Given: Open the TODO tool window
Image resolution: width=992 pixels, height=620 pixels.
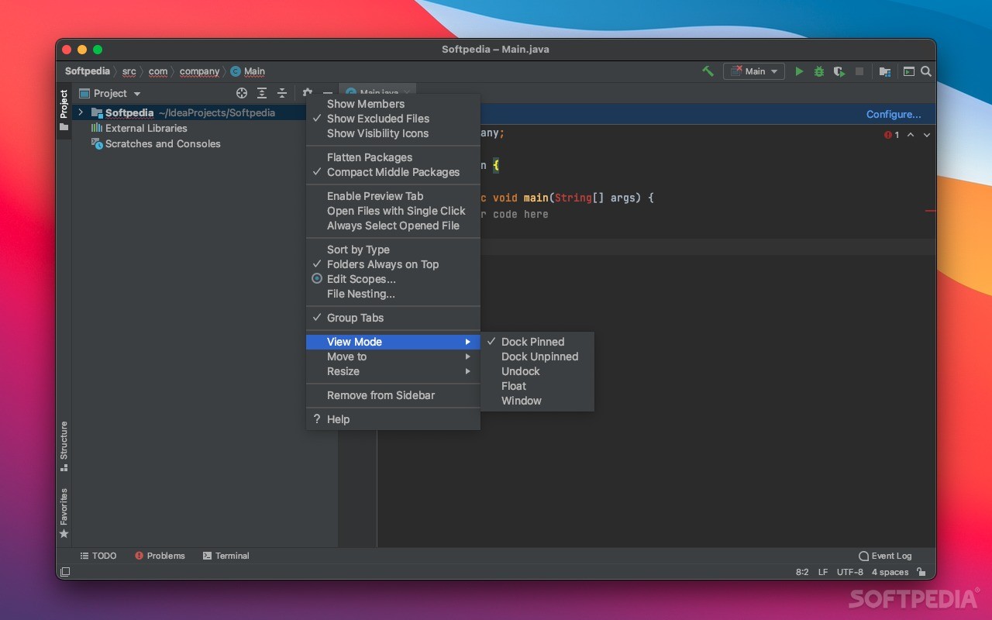Looking at the screenshot, I should click(98, 556).
